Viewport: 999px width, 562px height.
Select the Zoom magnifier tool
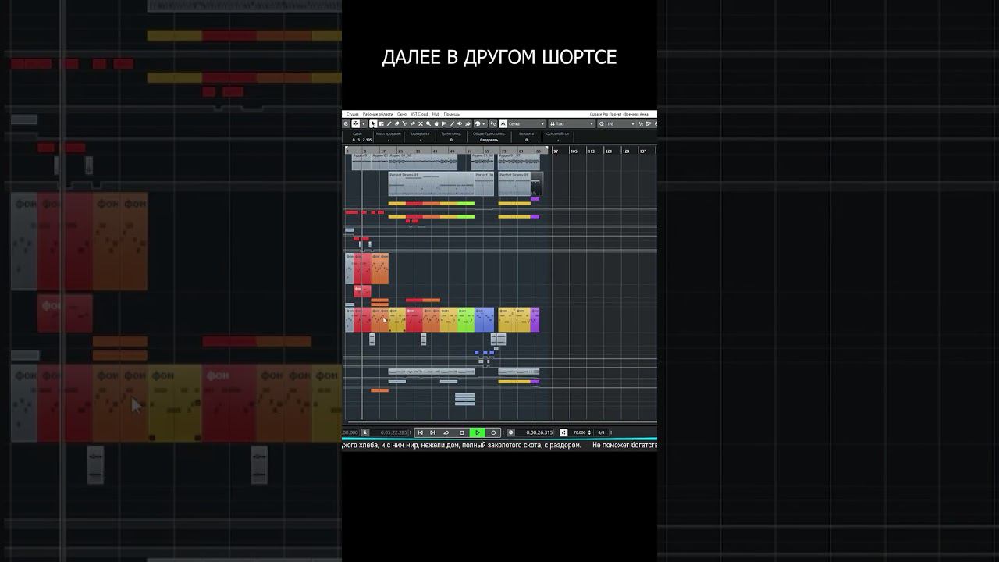(x=428, y=123)
